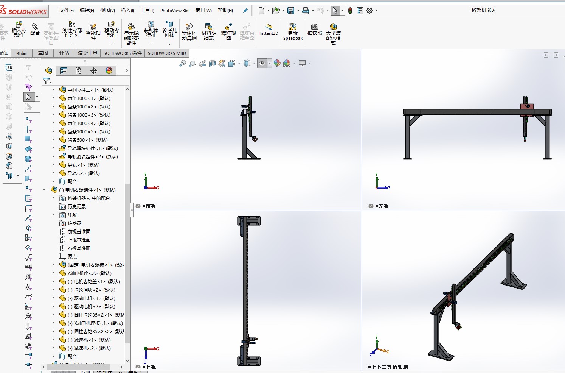Open File Properties list icon
The width and height of the screenshot is (565, 373).
pos(360,11)
